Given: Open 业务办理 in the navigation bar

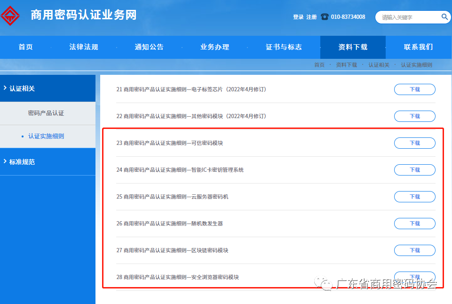Looking at the screenshot, I should (x=214, y=47).
